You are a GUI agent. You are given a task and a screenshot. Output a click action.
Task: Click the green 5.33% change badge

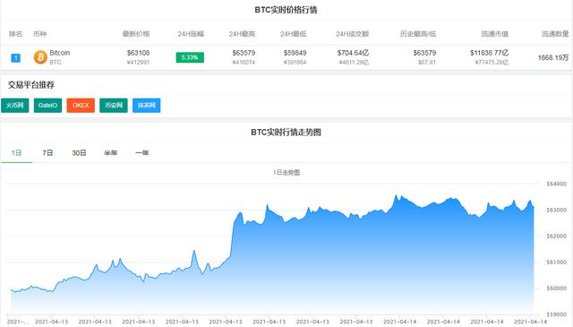point(190,57)
